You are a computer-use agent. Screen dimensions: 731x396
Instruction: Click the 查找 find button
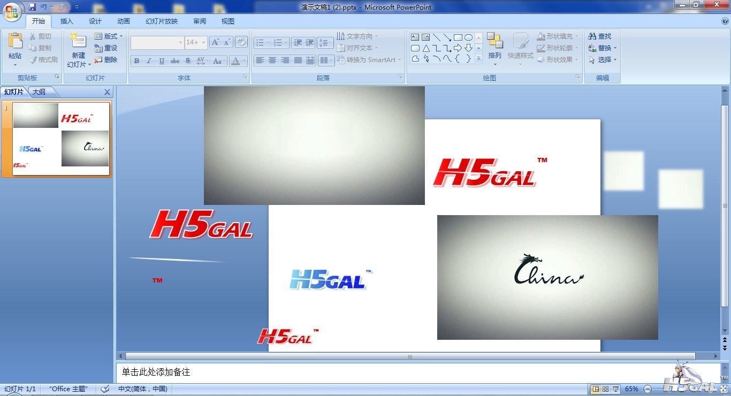600,36
